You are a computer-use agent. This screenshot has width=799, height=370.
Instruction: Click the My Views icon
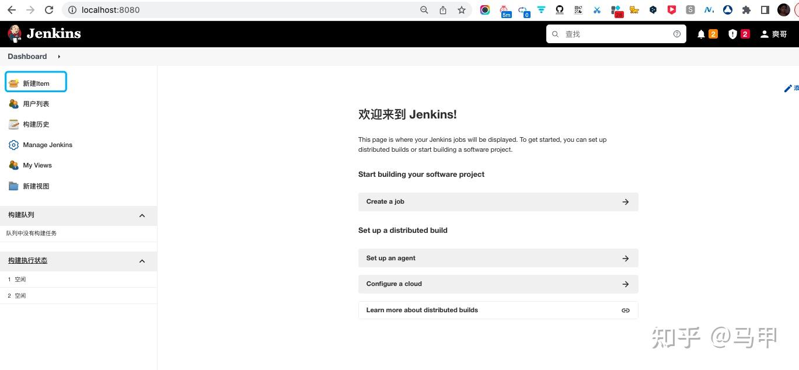coord(14,165)
